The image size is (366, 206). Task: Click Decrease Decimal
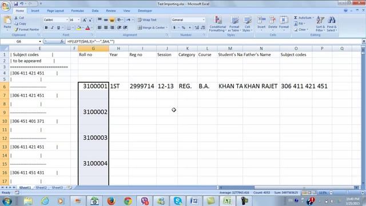[x=203, y=27]
